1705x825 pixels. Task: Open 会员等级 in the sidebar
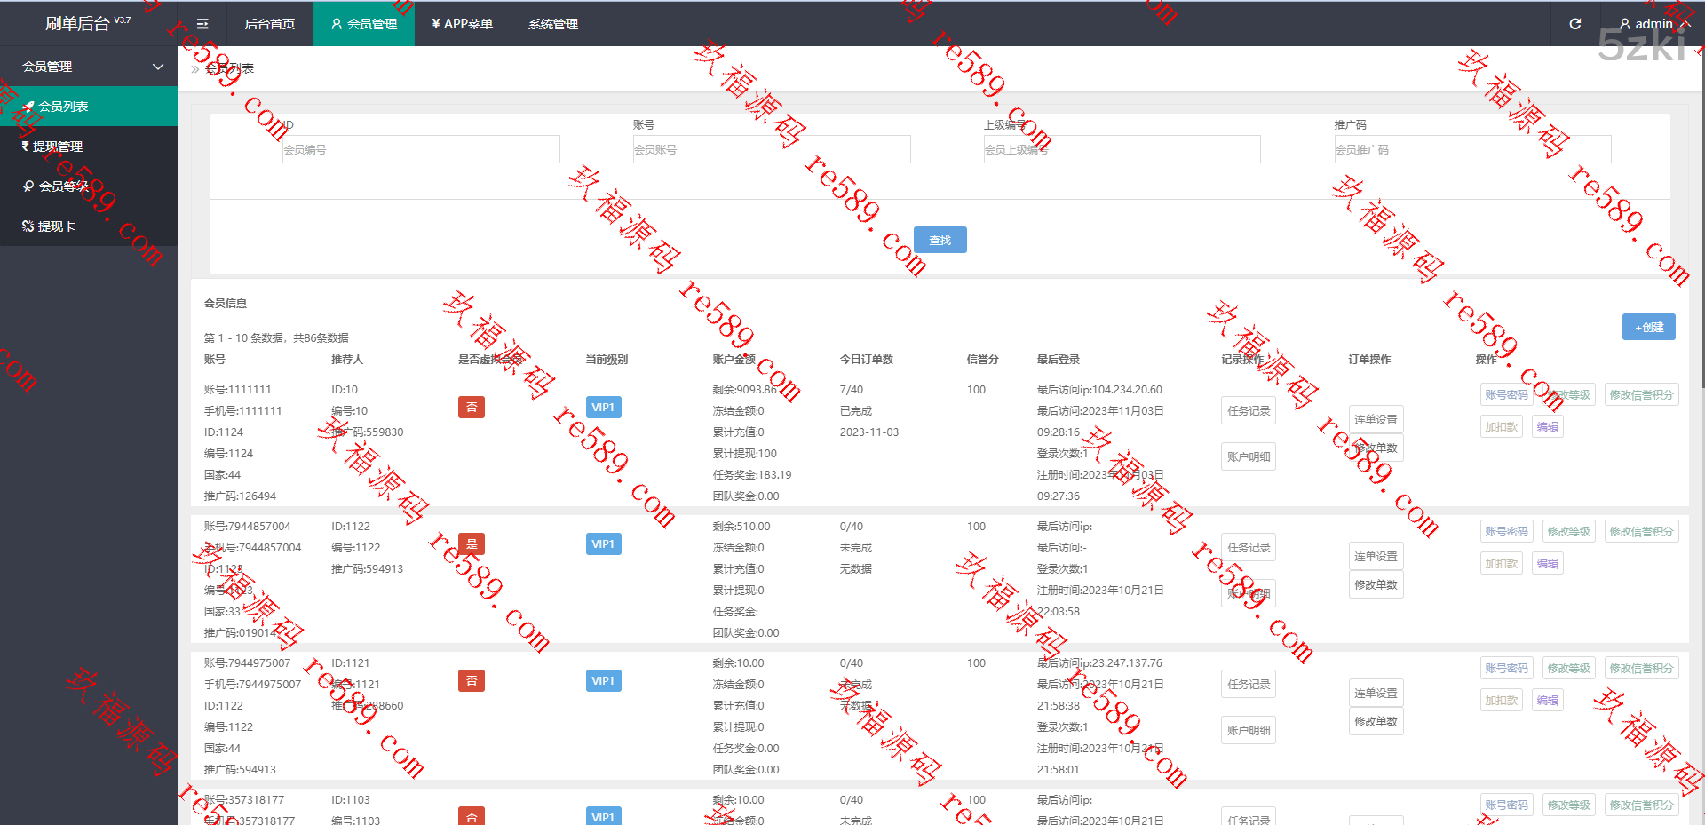pyautogui.click(x=62, y=186)
